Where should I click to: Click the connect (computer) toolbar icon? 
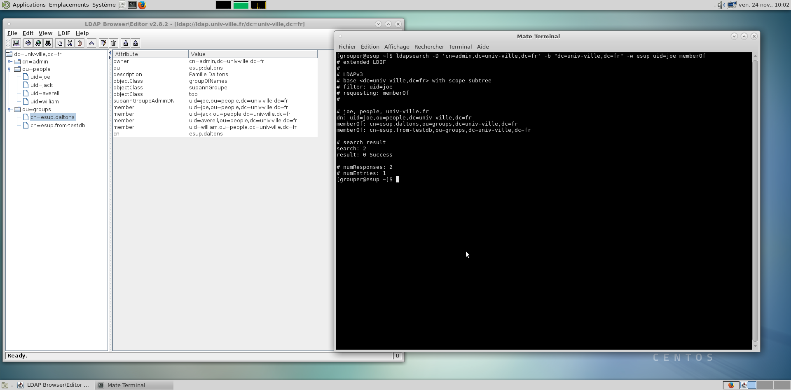[x=16, y=43]
